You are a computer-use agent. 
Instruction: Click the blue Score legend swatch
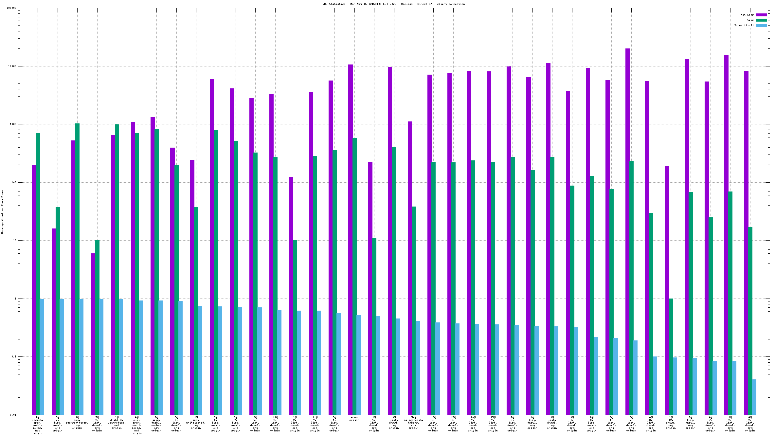point(761,25)
